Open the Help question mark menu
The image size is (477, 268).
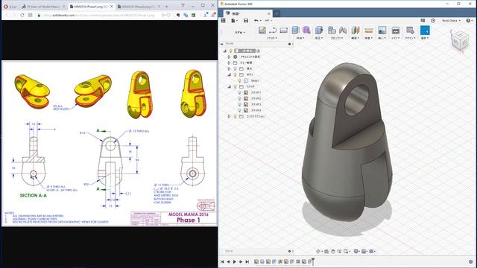[x=469, y=20]
